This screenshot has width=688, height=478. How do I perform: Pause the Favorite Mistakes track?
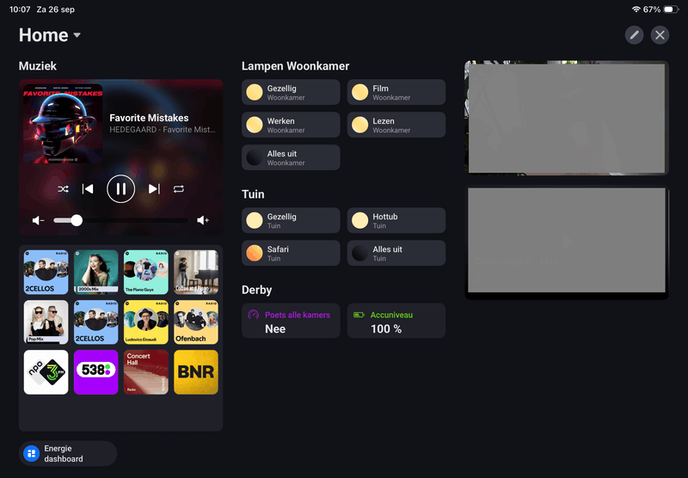120,189
